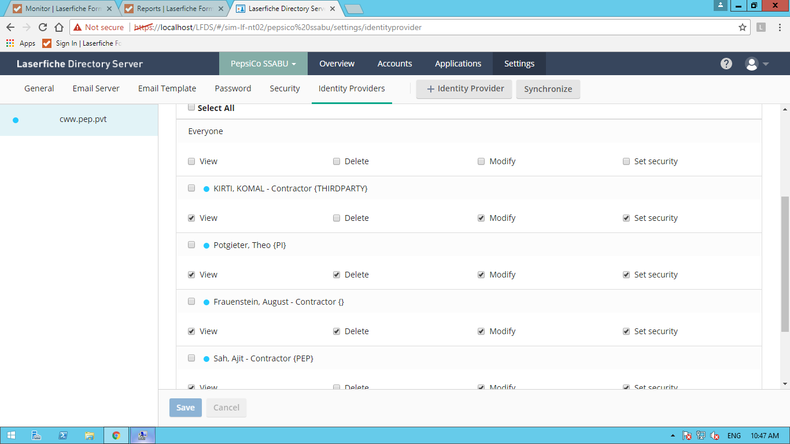Viewport: 790px width, 444px height.
Task: Show hidden system tray icons
Action: (x=673, y=436)
